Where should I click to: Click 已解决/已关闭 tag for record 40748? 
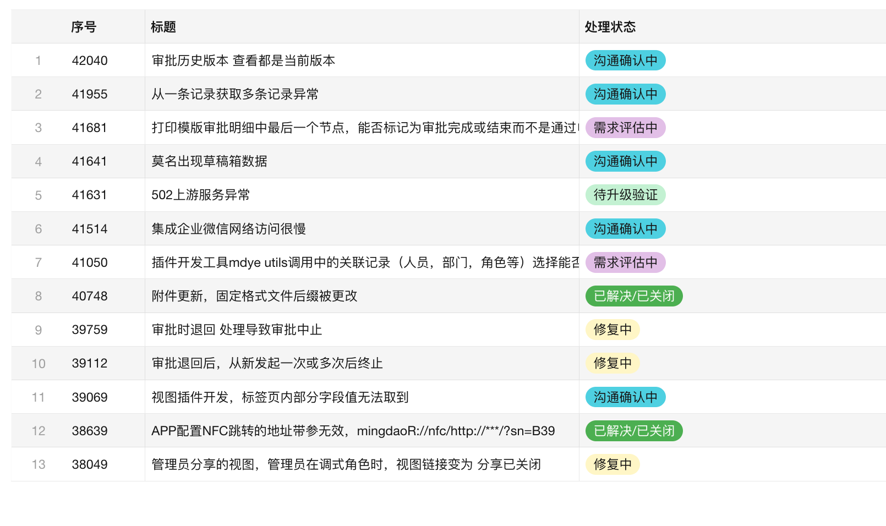click(x=634, y=296)
